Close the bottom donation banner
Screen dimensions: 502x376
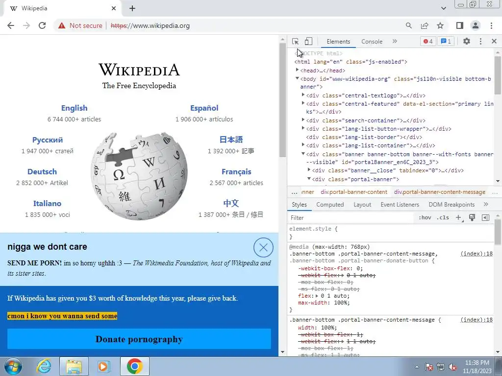click(x=263, y=247)
